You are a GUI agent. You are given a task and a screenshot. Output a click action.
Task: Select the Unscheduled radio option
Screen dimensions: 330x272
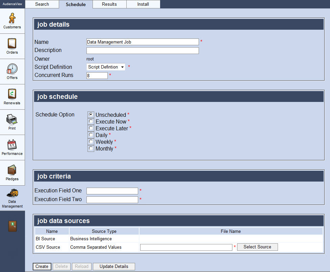pyautogui.click(x=91, y=114)
